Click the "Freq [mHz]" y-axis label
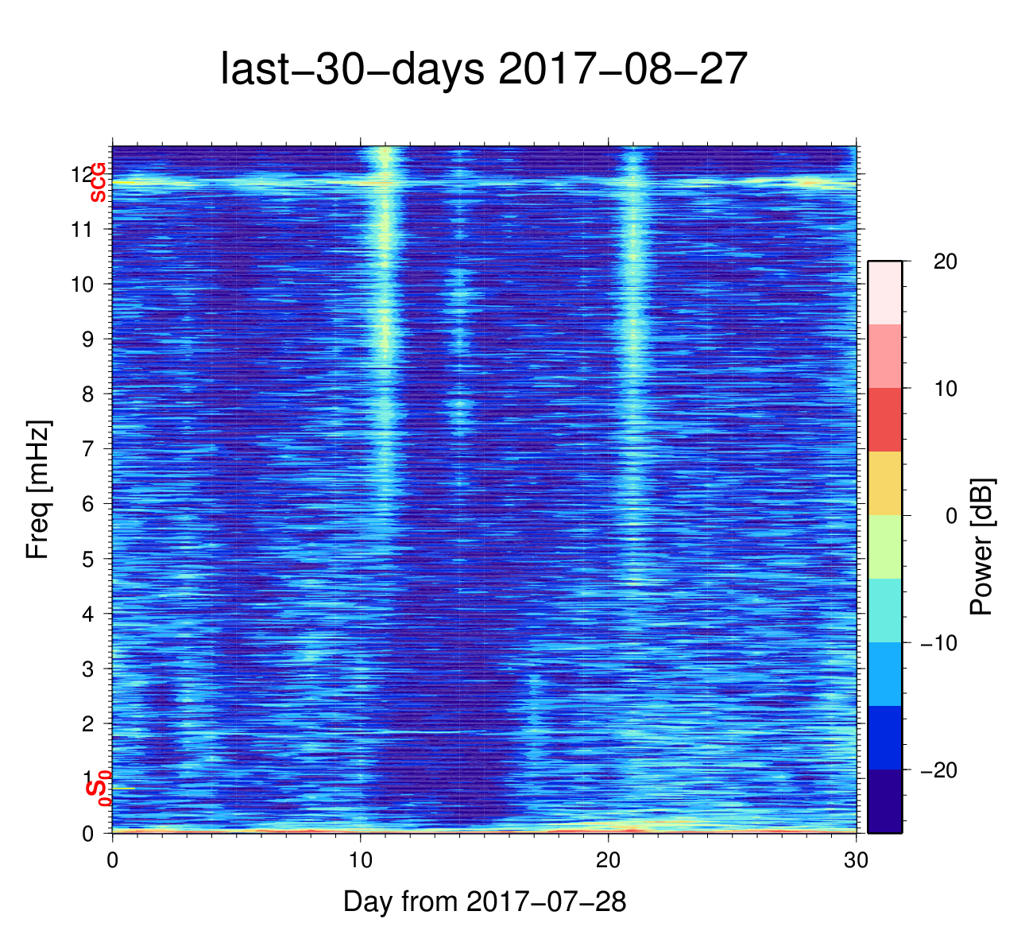 (38, 490)
